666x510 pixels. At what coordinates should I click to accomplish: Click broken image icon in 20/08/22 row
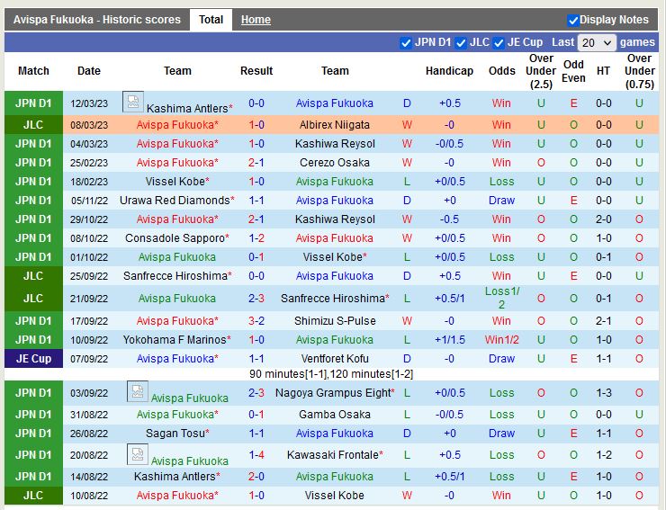pyautogui.click(x=138, y=454)
